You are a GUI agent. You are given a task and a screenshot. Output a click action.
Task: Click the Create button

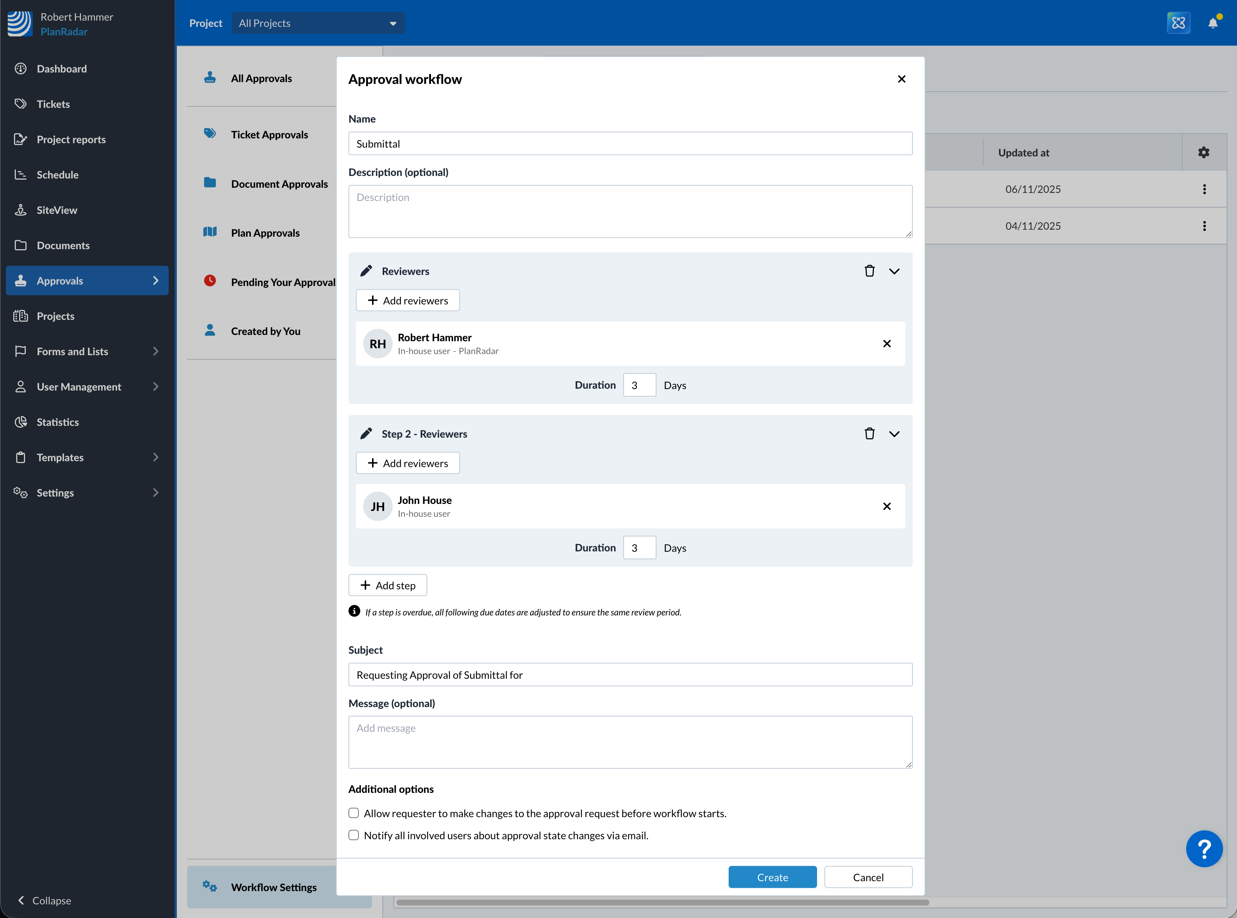(x=772, y=877)
